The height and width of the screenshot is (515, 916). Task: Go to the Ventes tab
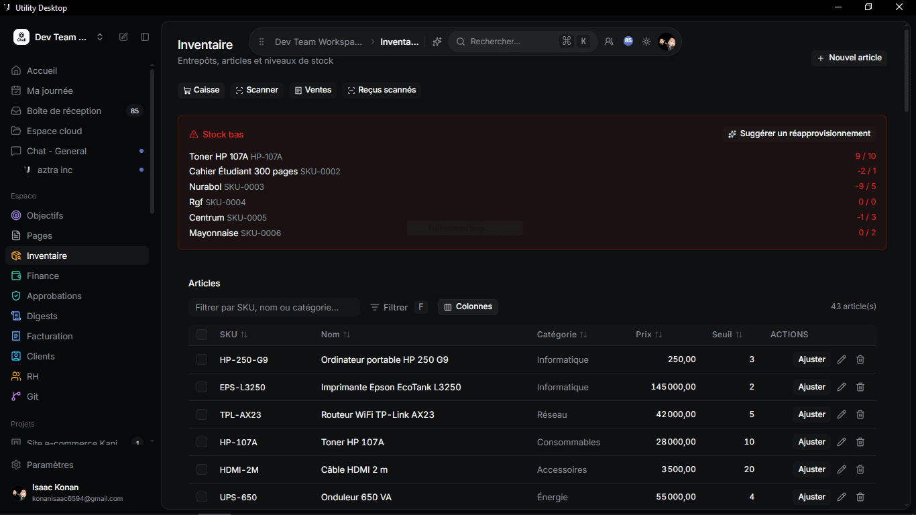(x=313, y=90)
